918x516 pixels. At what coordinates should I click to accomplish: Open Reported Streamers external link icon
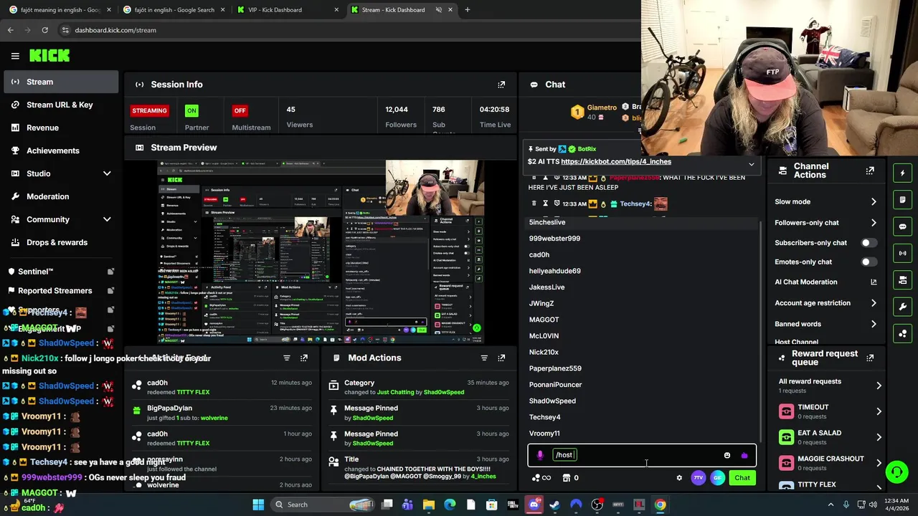click(110, 291)
